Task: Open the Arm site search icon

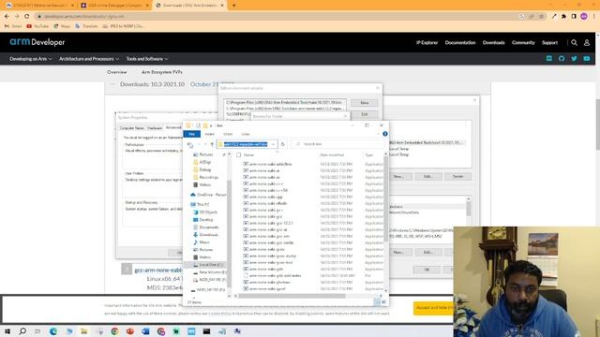Action: point(574,43)
